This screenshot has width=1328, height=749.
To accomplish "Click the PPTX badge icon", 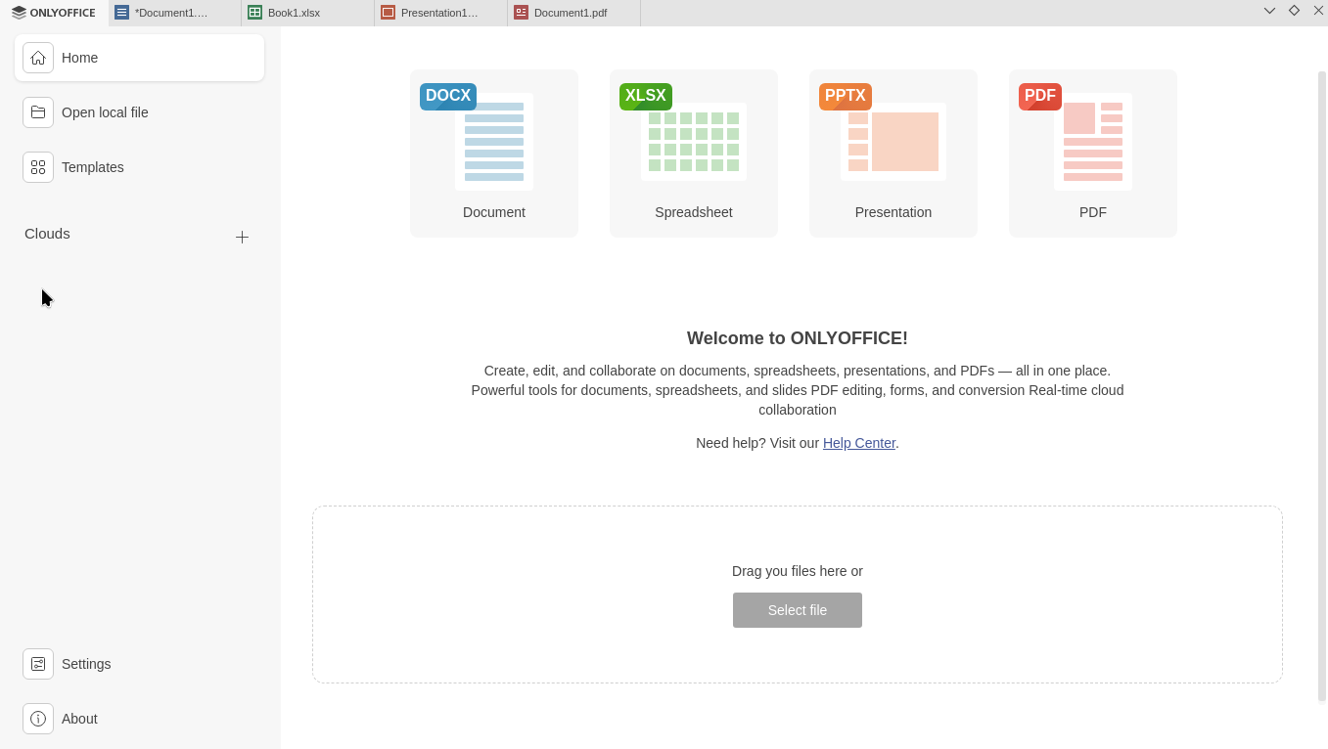I will click(x=846, y=96).
